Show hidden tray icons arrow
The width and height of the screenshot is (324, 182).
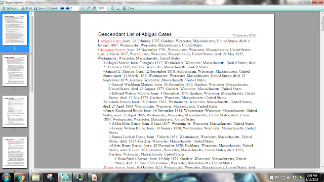pos(266,177)
